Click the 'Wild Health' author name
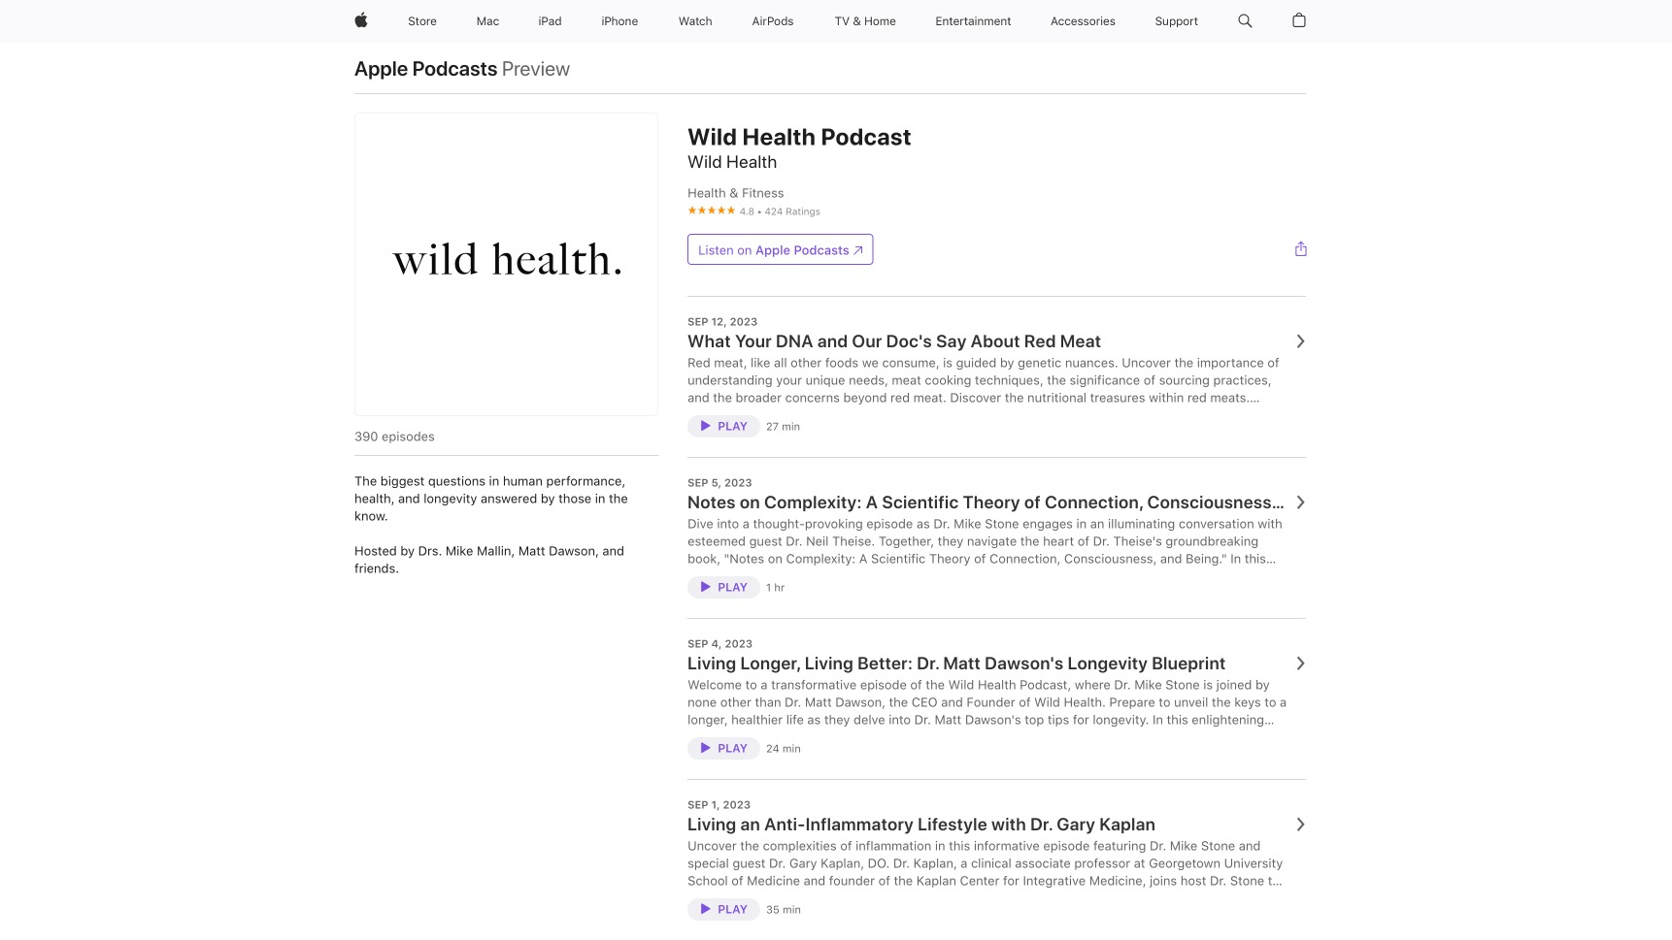1672x940 pixels. click(732, 162)
